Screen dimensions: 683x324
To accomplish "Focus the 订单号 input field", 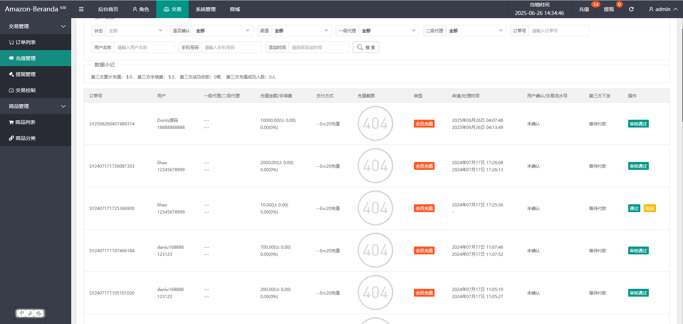I will [559, 31].
